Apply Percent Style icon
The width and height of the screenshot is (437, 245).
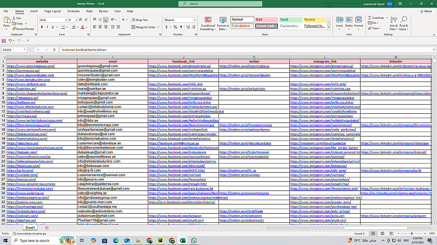[175, 27]
